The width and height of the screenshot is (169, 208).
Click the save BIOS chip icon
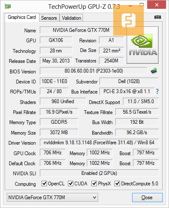154,71
